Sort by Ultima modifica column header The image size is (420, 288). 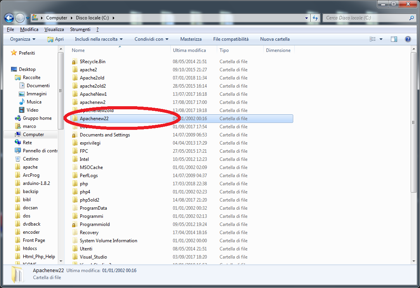pos(189,50)
